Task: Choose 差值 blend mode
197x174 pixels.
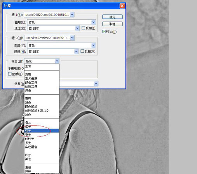Action: 28,167
